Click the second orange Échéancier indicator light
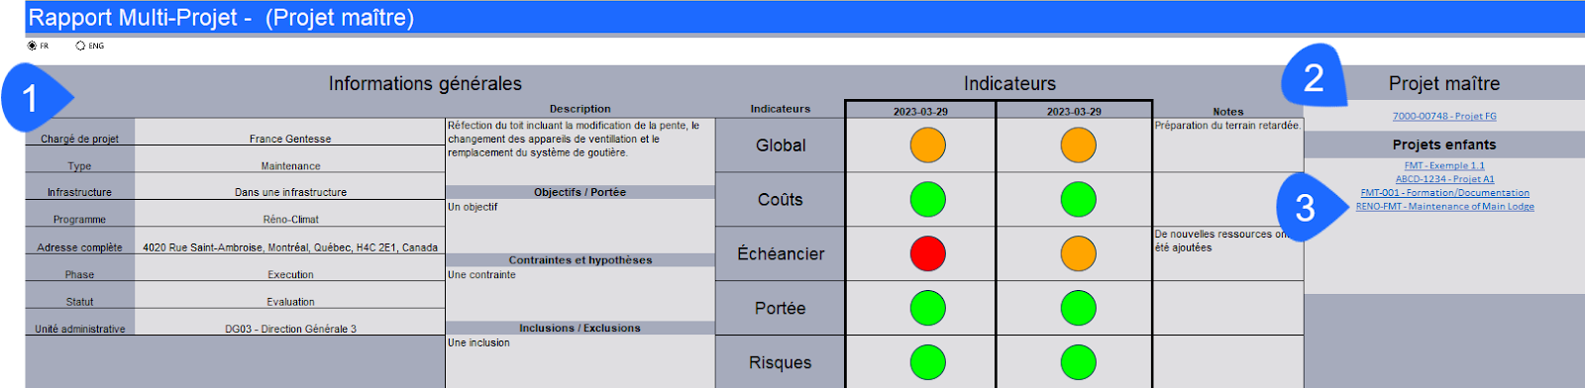Image resolution: width=1585 pixels, height=388 pixels. [1078, 253]
